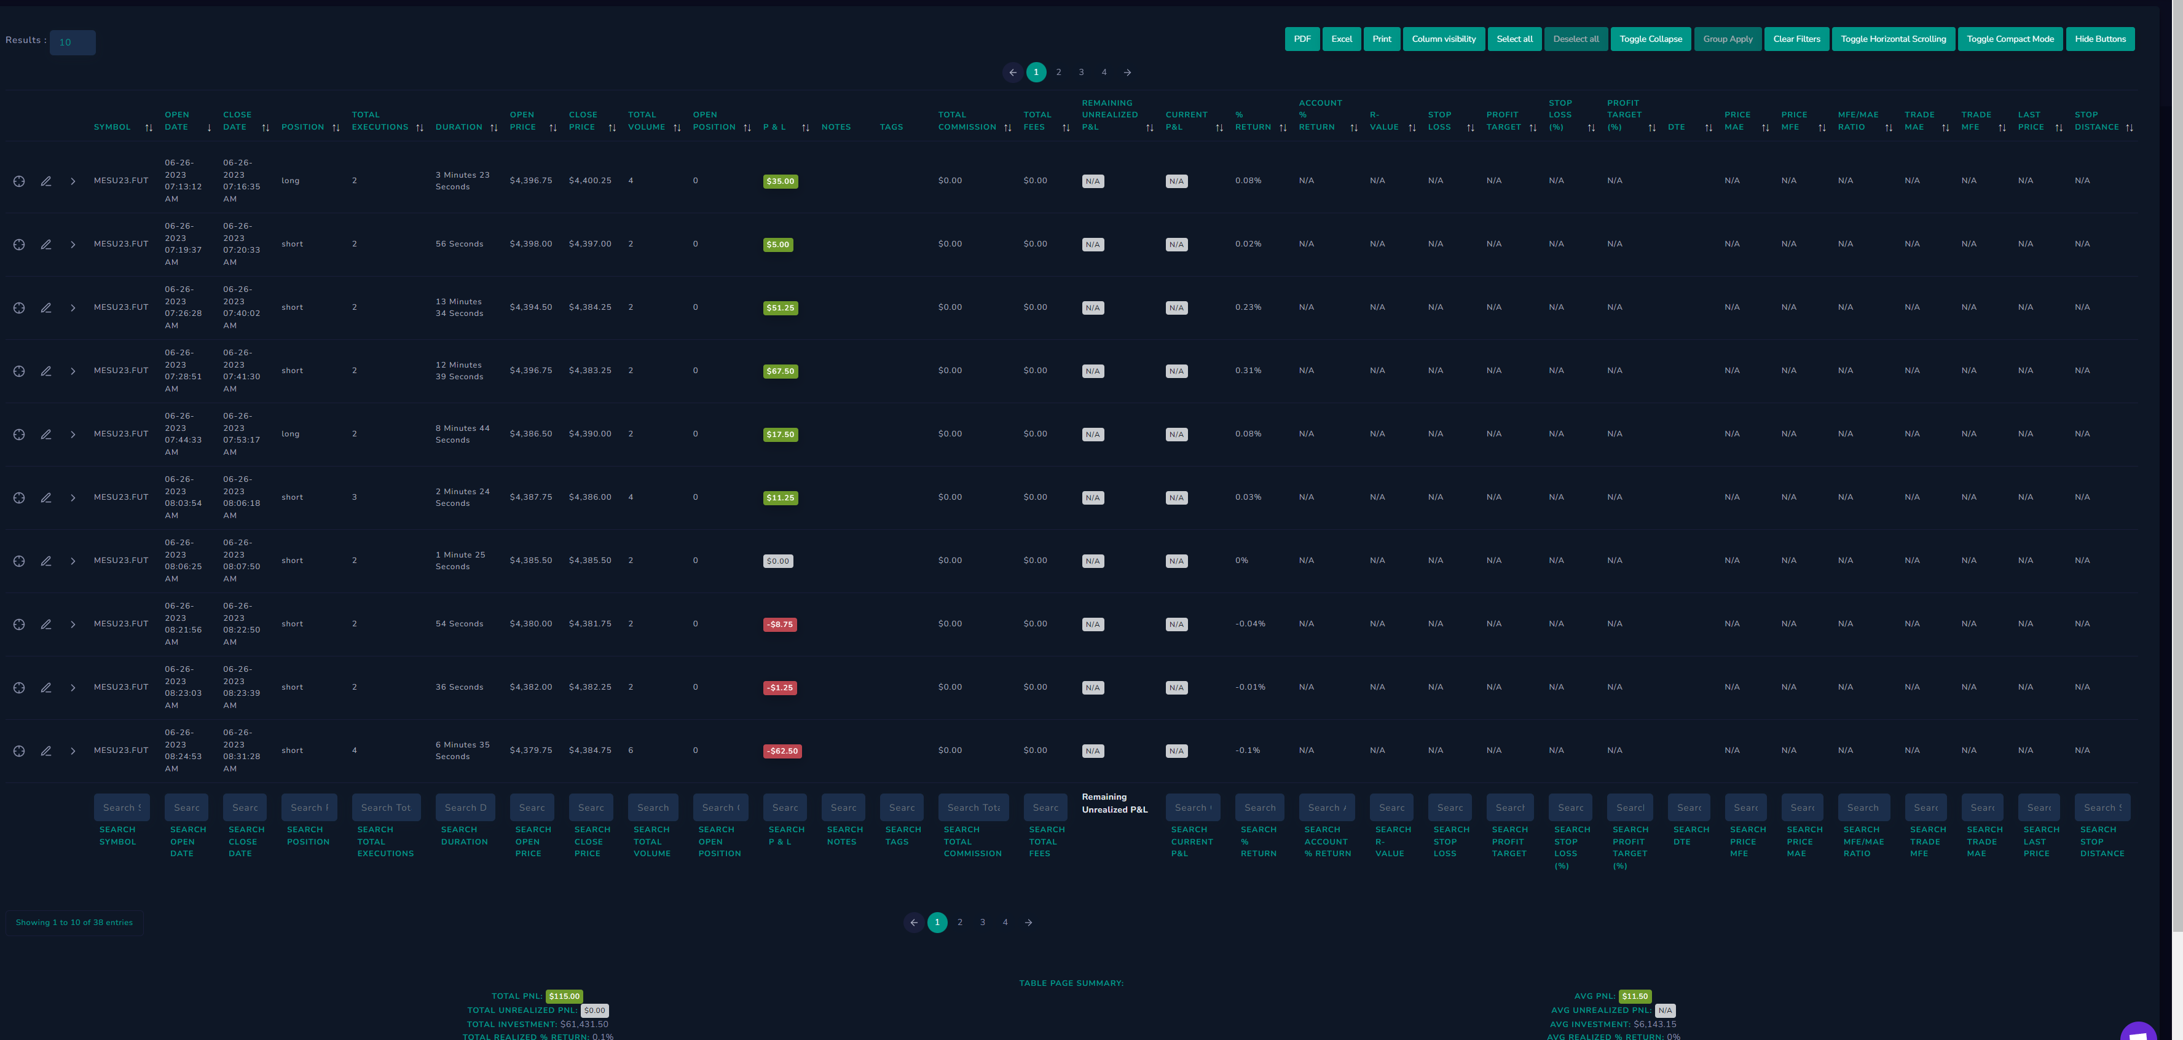Click target icon for 08:24:53 AM trade
The image size is (2183, 1040).
click(18, 751)
